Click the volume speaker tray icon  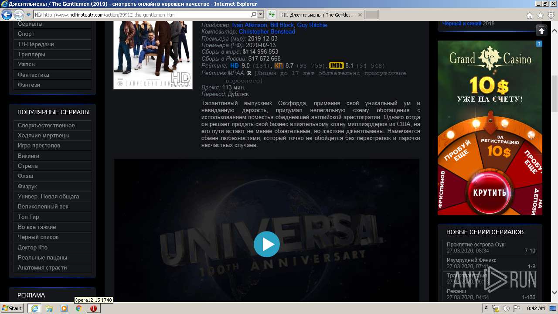tap(506, 308)
